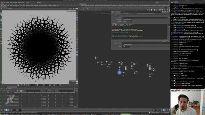Toggle the Enforce Prototypes checkbox

click(123, 45)
